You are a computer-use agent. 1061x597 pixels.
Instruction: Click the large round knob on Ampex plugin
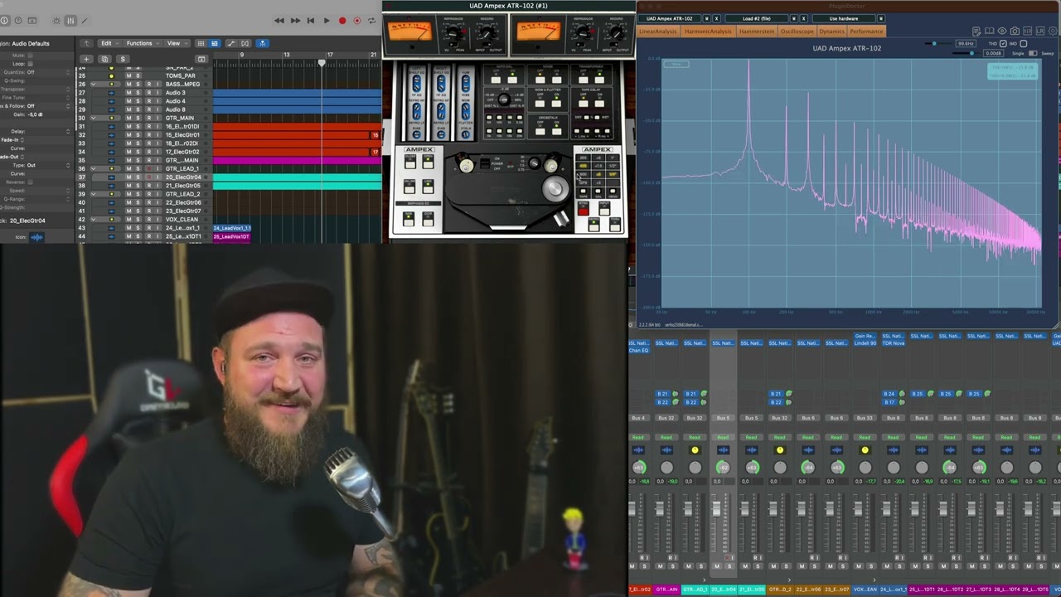point(554,188)
